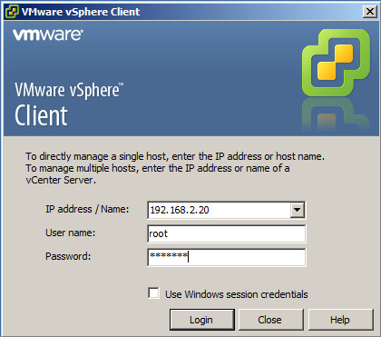Click the 'Use Windows session credentials' label text
Image resolution: width=381 pixels, height=337 pixels.
tap(237, 294)
